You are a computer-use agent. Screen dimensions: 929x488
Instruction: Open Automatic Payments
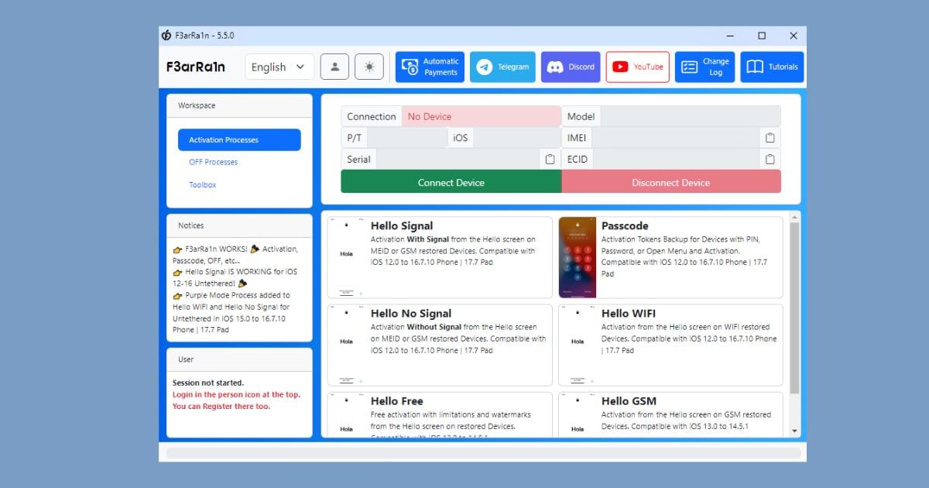click(430, 67)
